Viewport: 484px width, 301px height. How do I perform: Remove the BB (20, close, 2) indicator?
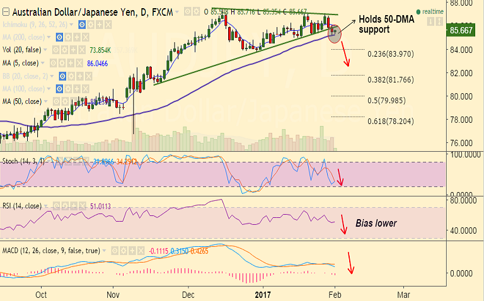pos(88,76)
